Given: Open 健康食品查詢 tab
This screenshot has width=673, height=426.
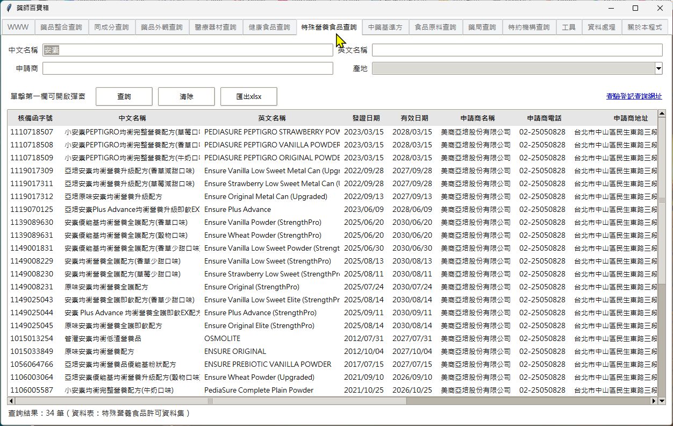Looking at the screenshot, I should 269,27.
